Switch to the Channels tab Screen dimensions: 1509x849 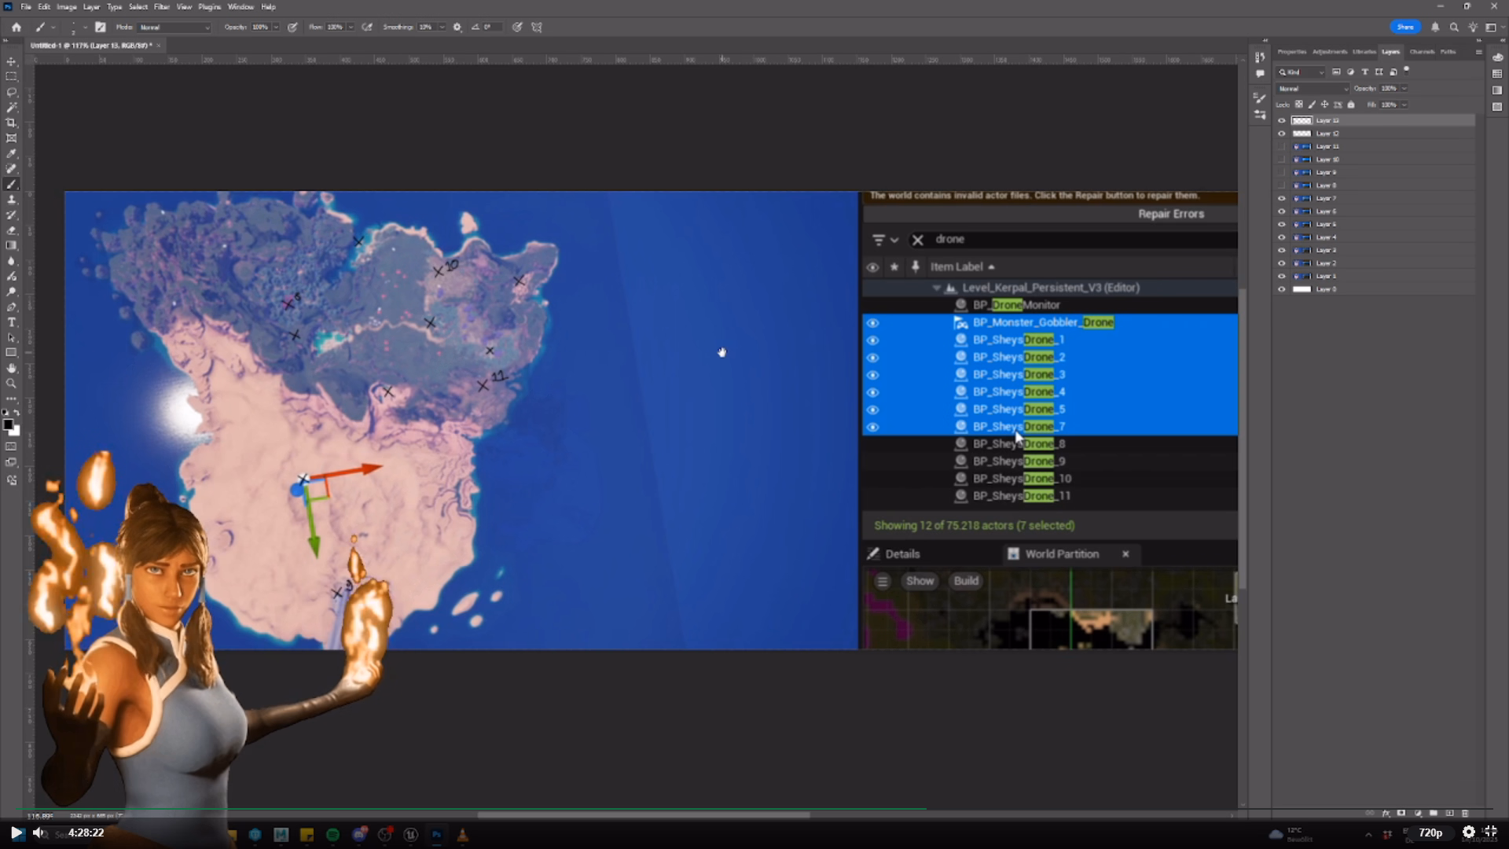point(1421,52)
